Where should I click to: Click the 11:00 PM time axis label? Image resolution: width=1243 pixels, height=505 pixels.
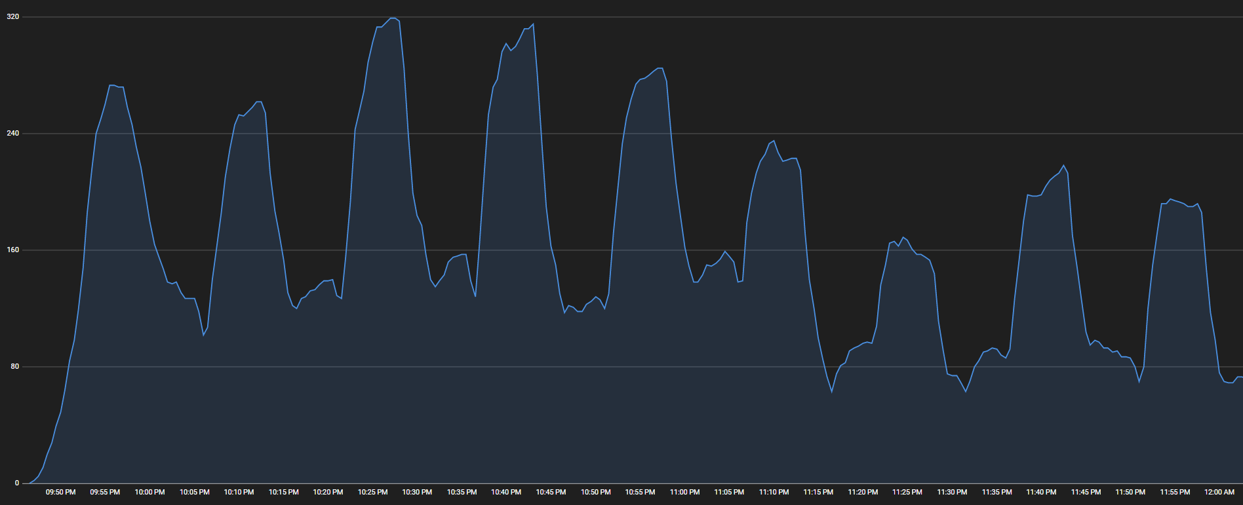[x=684, y=492]
